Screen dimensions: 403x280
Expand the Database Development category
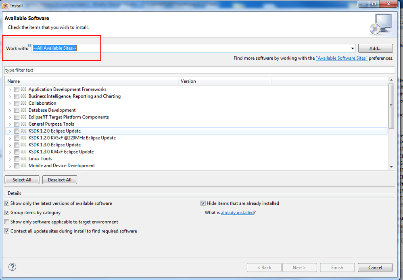click(10, 111)
